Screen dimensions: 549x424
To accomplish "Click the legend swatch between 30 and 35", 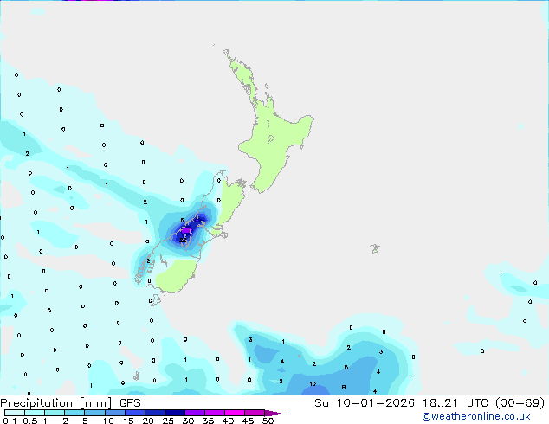I will click(x=195, y=413).
